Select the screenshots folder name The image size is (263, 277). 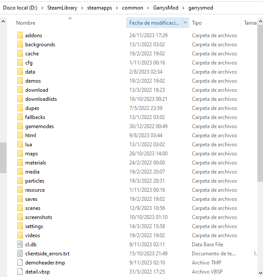coord(39,217)
